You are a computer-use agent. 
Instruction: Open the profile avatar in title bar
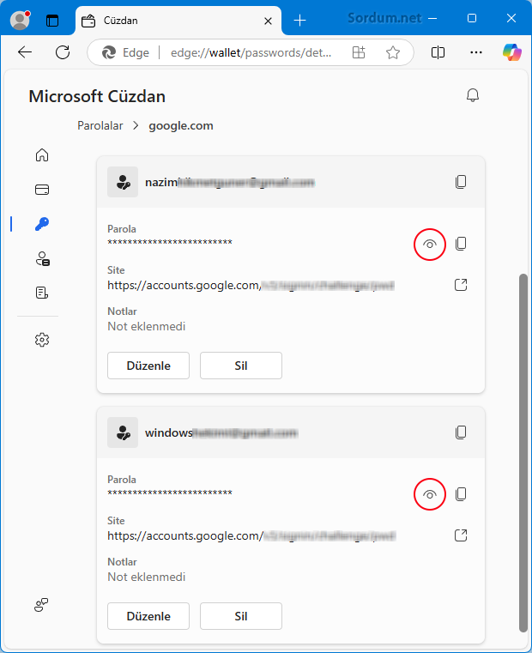pos(20,20)
